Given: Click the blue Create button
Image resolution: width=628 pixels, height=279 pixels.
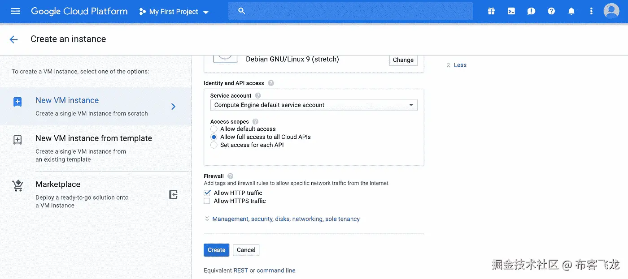Looking at the screenshot, I should (x=216, y=250).
